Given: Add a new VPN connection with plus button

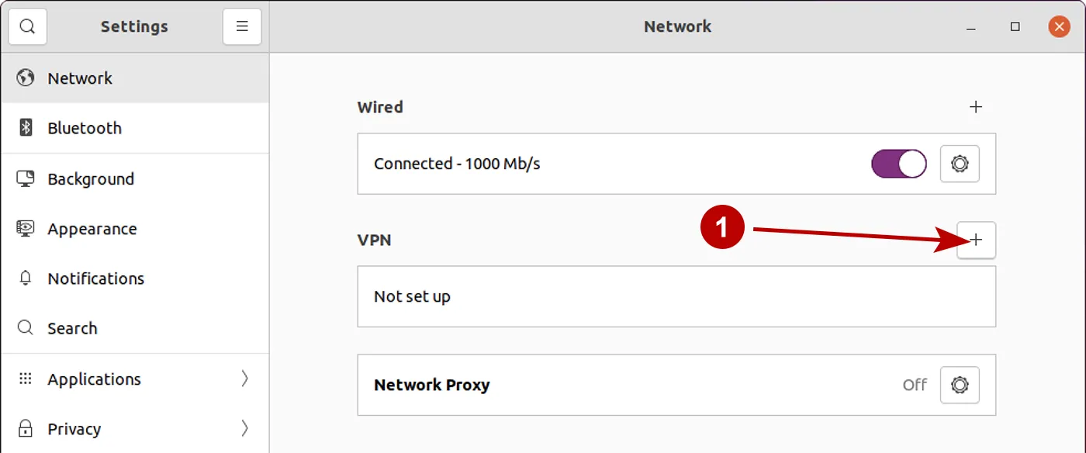Looking at the screenshot, I should point(977,240).
